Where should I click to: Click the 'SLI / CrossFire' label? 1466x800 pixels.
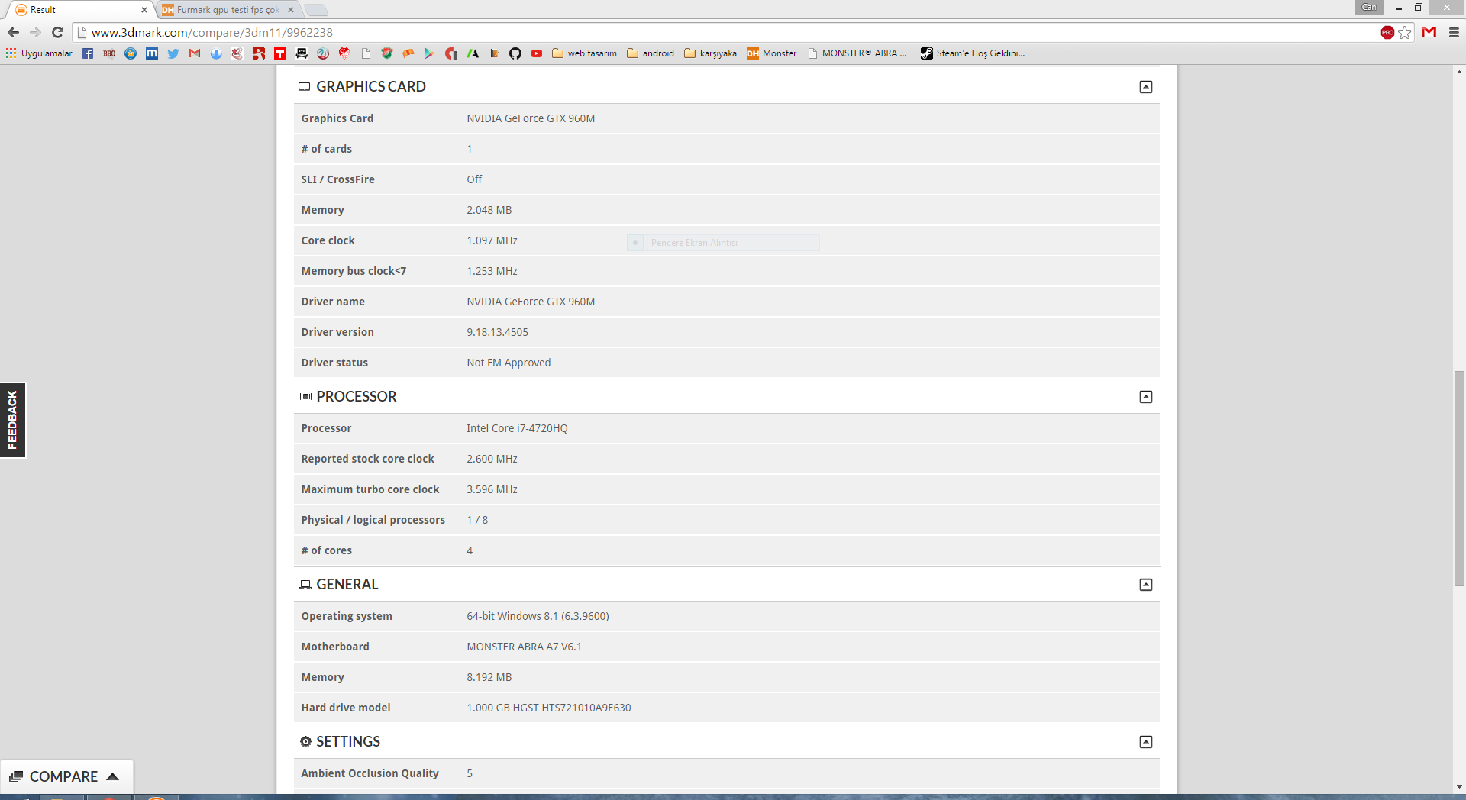tap(337, 179)
